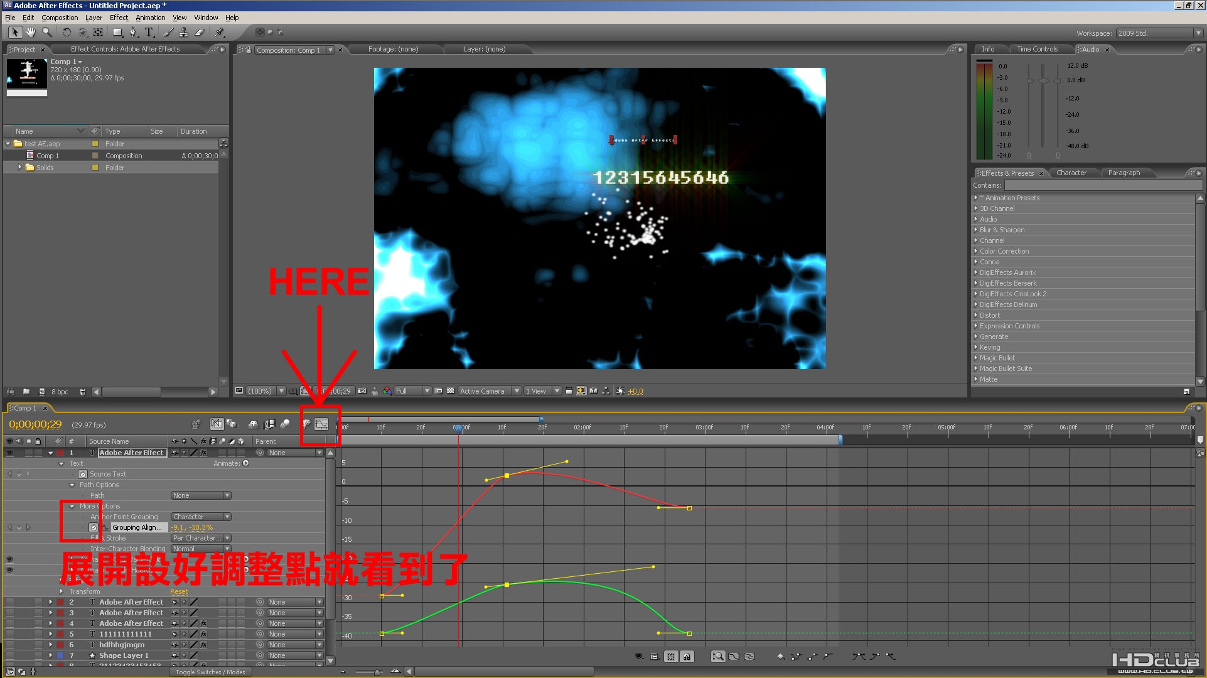Select the Pen tool
Screen dimensions: 1207x678
133,32
